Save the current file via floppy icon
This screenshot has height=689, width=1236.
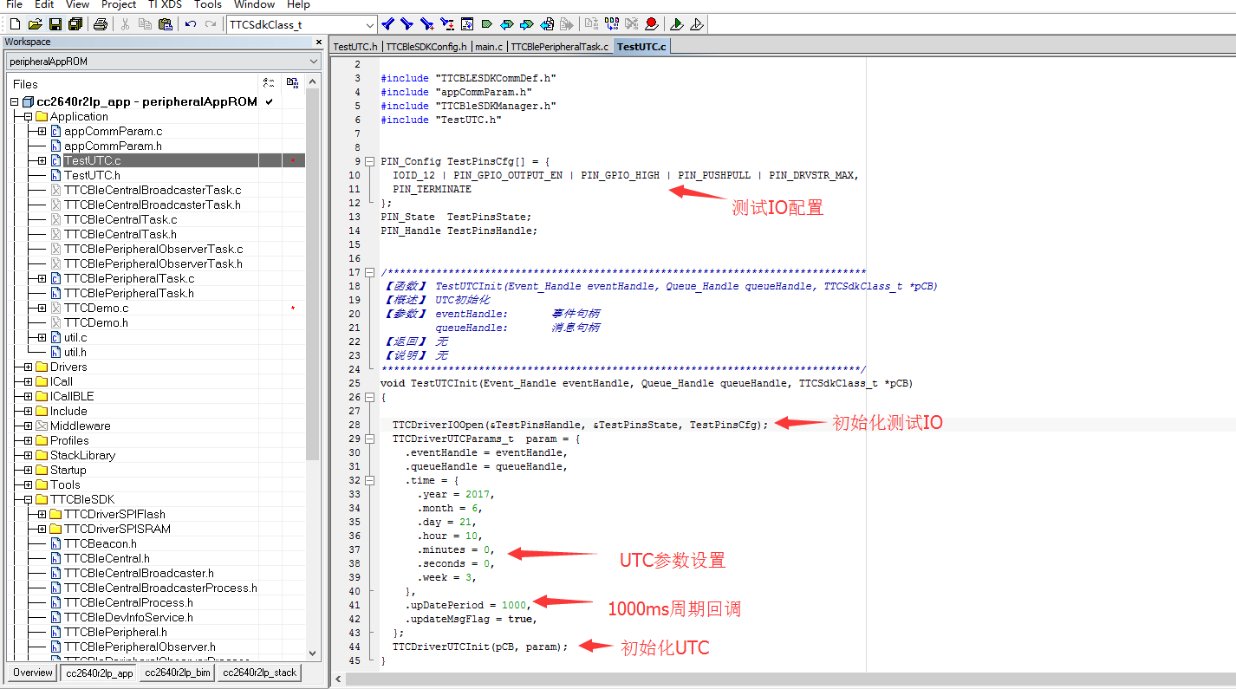[55, 24]
